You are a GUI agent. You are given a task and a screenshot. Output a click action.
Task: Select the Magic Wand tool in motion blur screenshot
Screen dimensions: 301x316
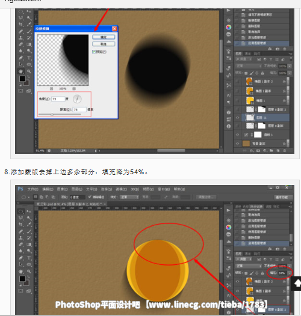29,18
